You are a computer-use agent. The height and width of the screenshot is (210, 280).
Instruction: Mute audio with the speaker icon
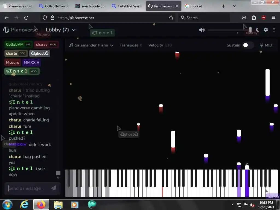[202, 30]
